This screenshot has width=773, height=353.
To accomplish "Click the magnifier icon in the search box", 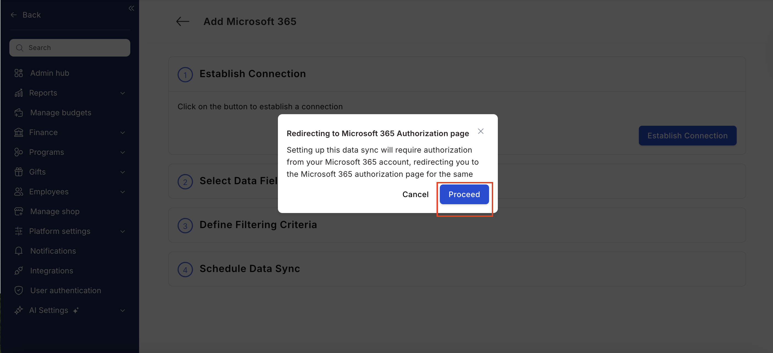I will [20, 48].
